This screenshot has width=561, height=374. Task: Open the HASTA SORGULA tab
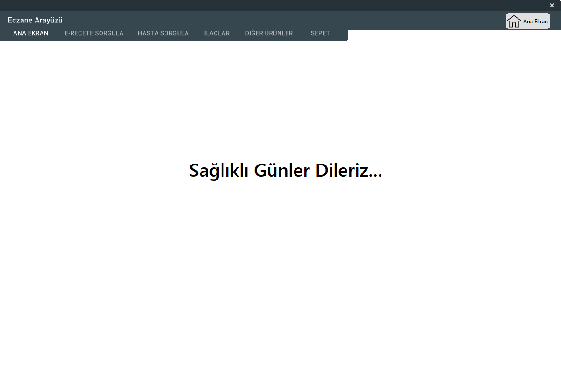pos(163,33)
